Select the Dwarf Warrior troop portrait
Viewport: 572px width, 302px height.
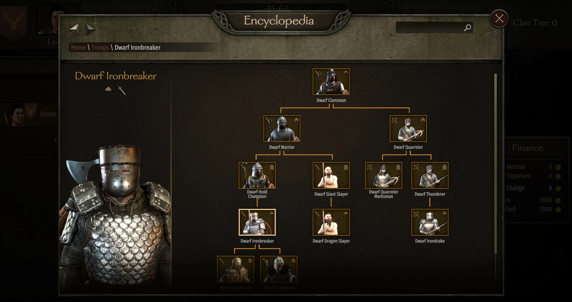(282, 128)
